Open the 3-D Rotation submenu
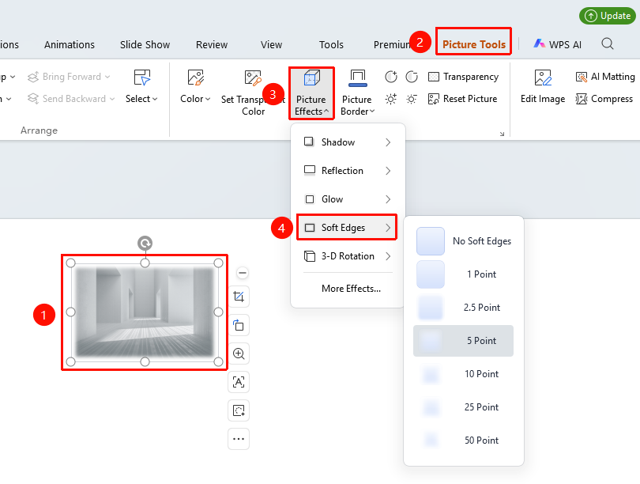The height and width of the screenshot is (484, 640). 348,256
